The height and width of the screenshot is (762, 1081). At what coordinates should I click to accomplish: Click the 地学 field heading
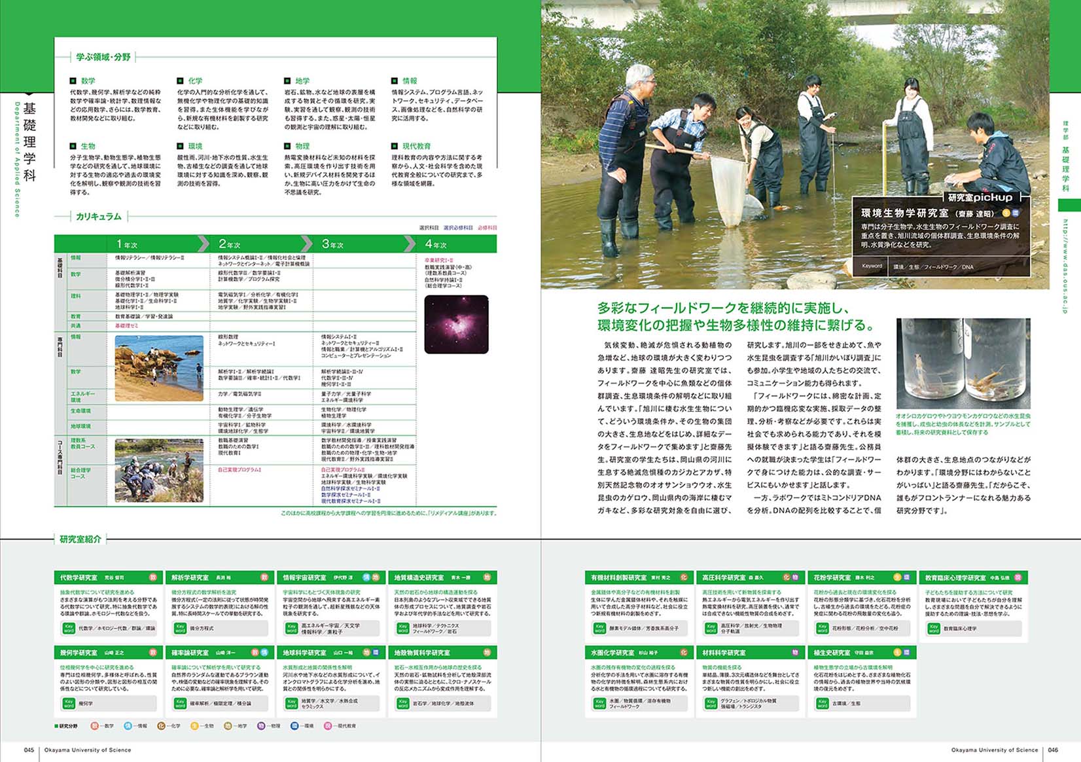click(x=302, y=81)
